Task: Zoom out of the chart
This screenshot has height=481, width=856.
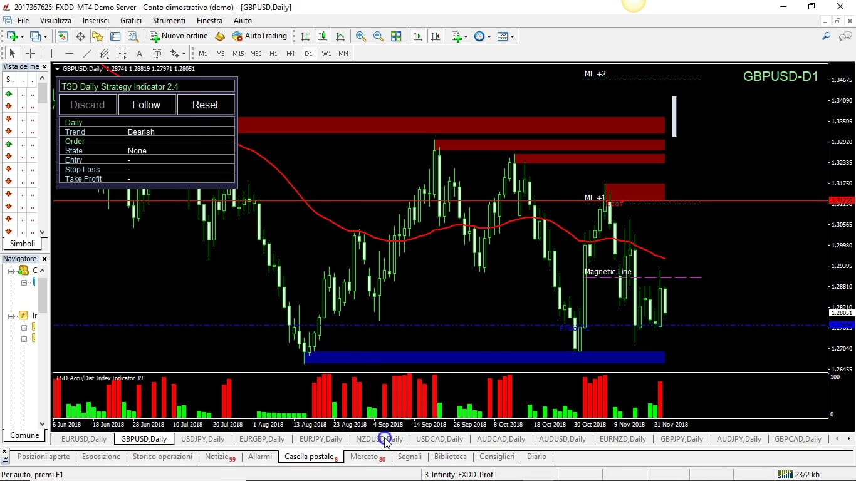Action: pos(378,36)
